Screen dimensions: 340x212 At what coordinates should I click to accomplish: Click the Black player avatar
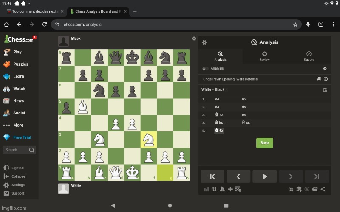point(63,41)
